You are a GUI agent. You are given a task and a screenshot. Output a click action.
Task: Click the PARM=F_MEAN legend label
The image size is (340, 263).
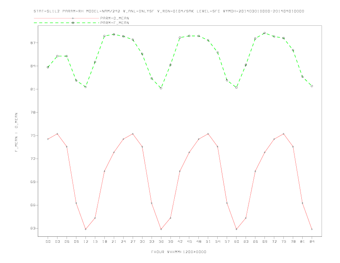point(115,23)
